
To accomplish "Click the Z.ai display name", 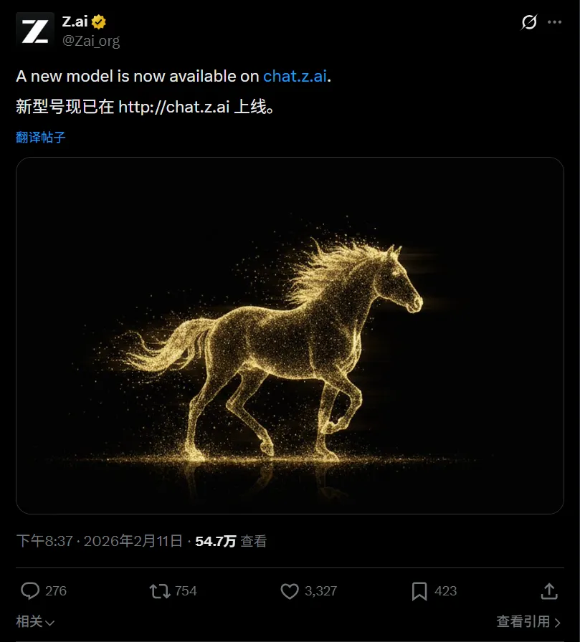I will [75, 21].
